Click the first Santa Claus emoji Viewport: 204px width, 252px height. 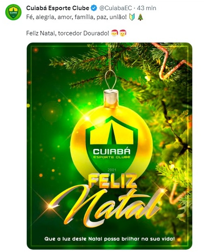pos(114,33)
